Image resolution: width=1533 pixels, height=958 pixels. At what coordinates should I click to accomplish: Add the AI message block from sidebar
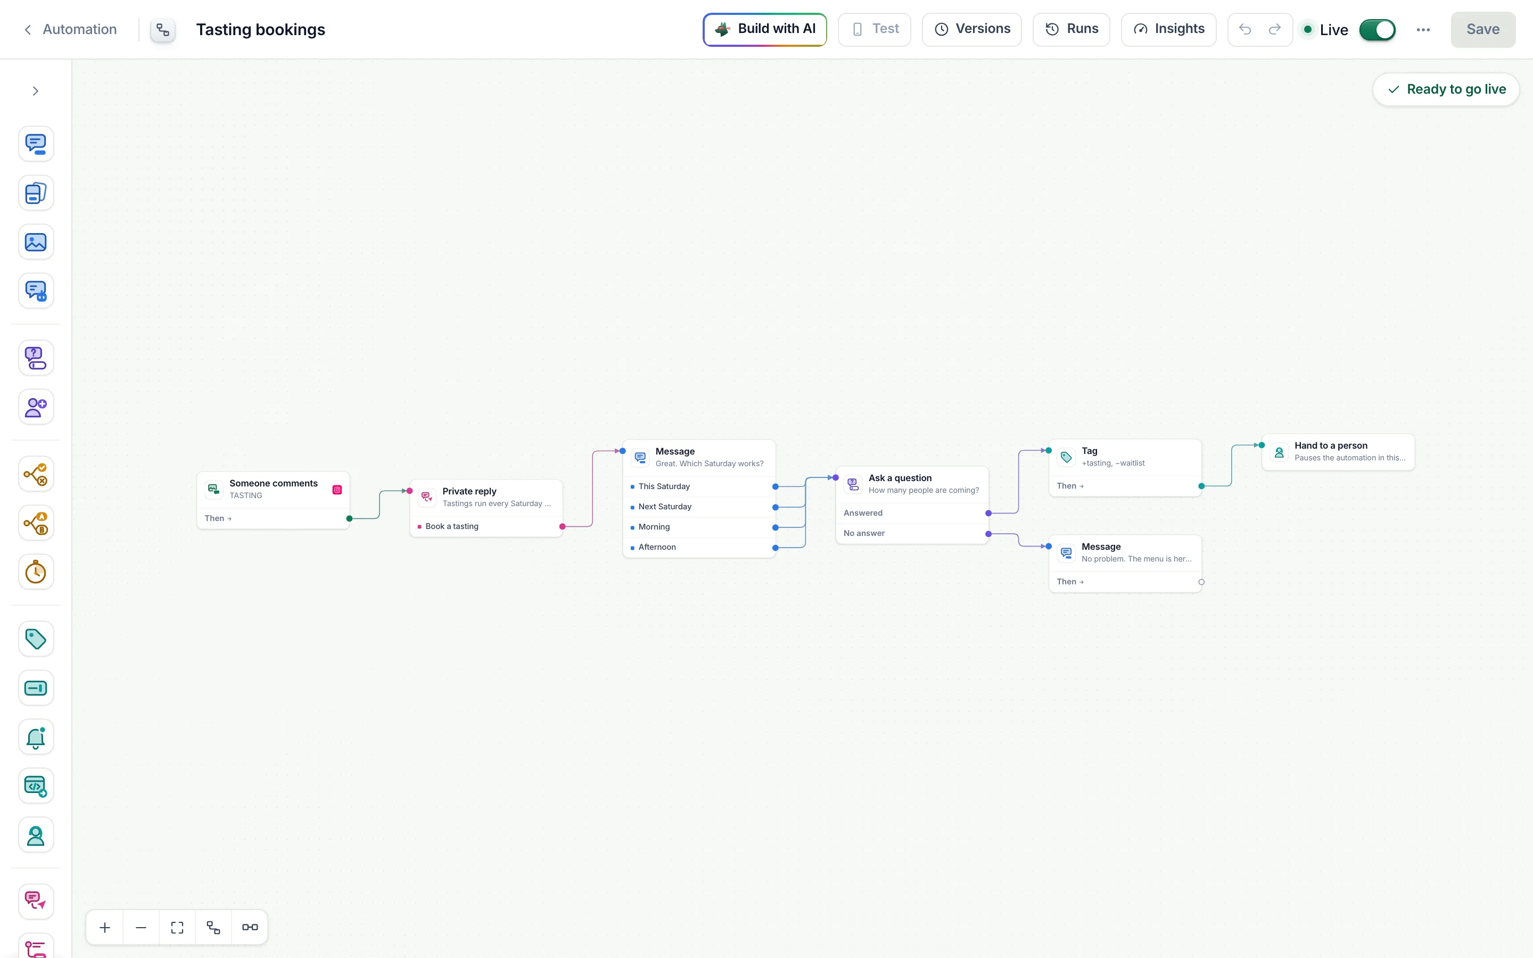tap(36, 292)
